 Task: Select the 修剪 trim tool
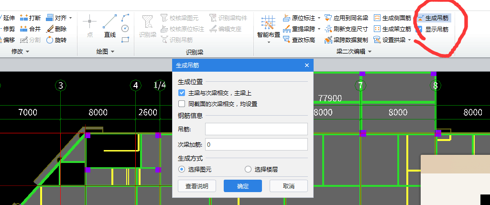[8, 29]
